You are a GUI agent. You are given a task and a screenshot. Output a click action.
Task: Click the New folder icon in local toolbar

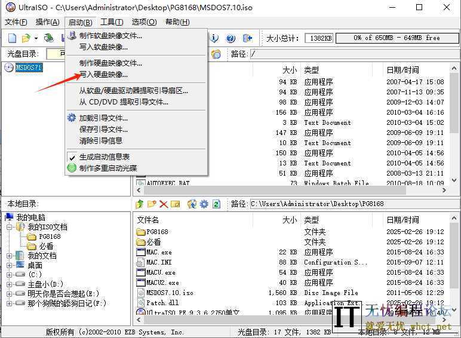152,204
